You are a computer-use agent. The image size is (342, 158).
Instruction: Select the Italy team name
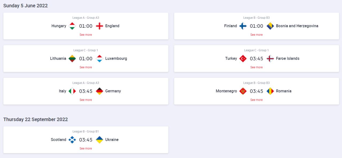pyautogui.click(x=63, y=91)
